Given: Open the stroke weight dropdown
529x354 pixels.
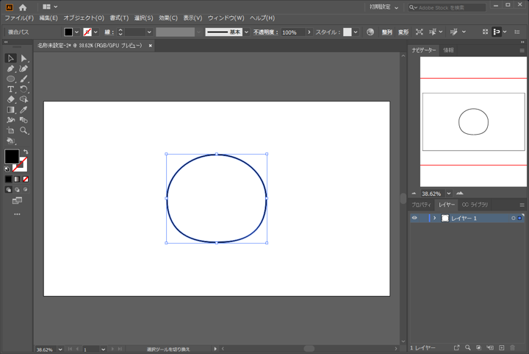Looking at the screenshot, I should tap(149, 32).
